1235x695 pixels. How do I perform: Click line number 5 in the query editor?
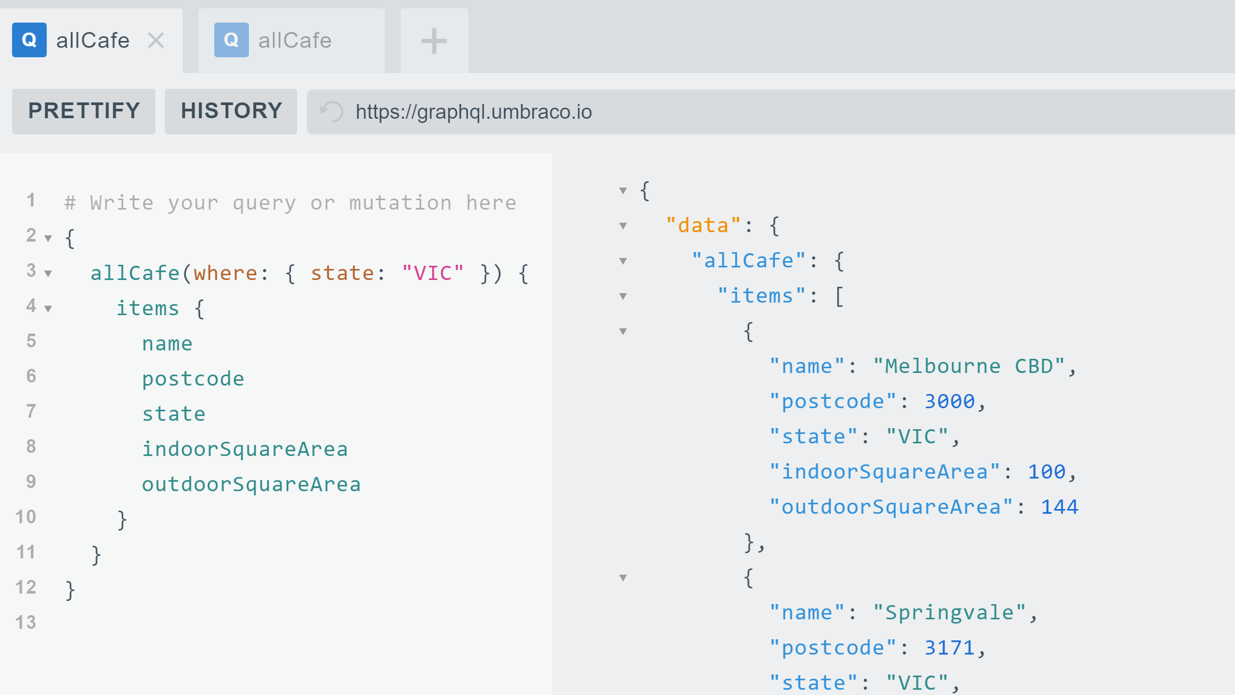pyautogui.click(x=31, y=340)
